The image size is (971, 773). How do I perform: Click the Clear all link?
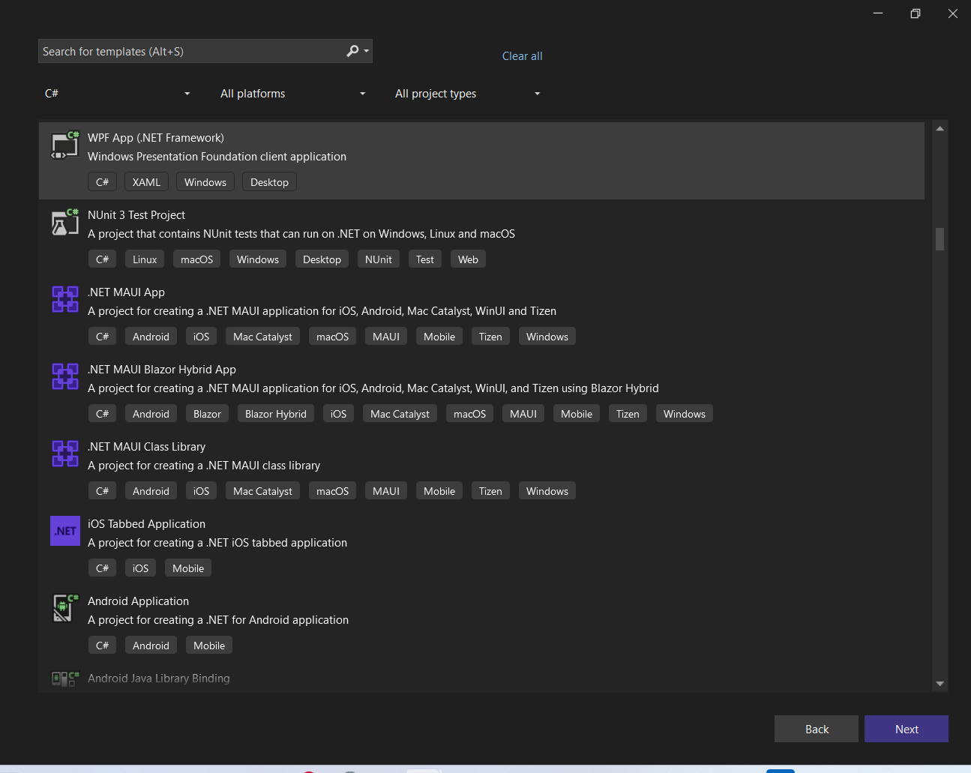tap(522, 56)
